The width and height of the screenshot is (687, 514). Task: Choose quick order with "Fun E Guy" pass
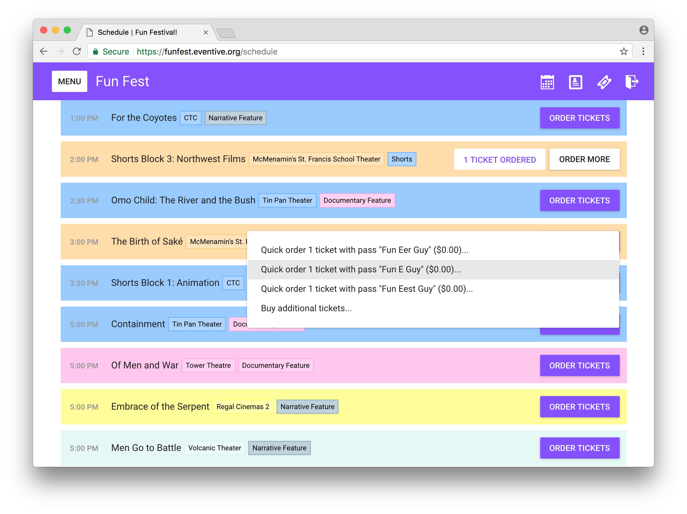tap(361, 269)
